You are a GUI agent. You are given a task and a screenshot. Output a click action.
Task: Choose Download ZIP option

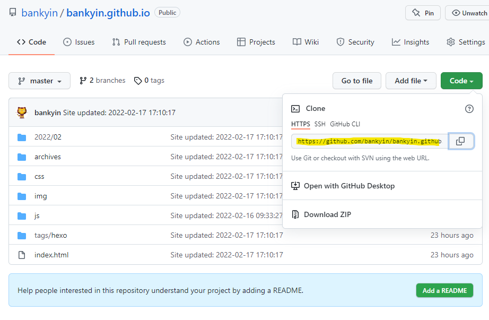click(327, 214)
